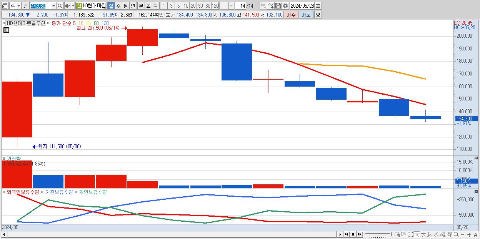Click the 개인보유수량 legend label
The height and width of the screenshot is (239, 480).
pyautogui.click(x=93, y=192)
